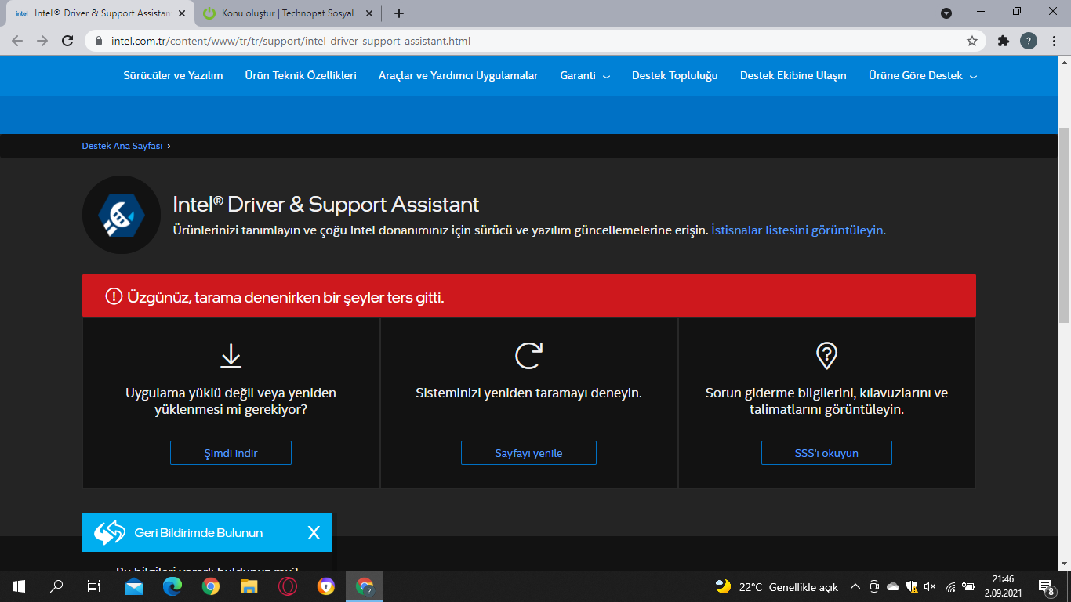Open the Windows Start menu
Image resolution: width=1071 pixels, height=602 pixels.
tap(19, 586)
